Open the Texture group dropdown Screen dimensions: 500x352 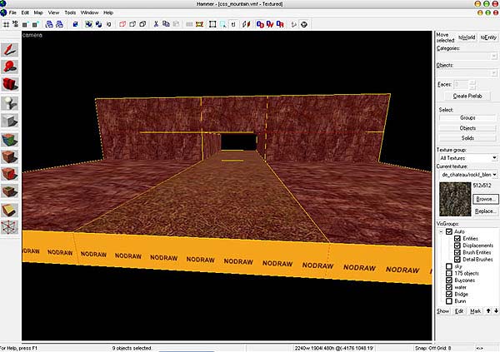pyautogui.click(x=467, y=156)
